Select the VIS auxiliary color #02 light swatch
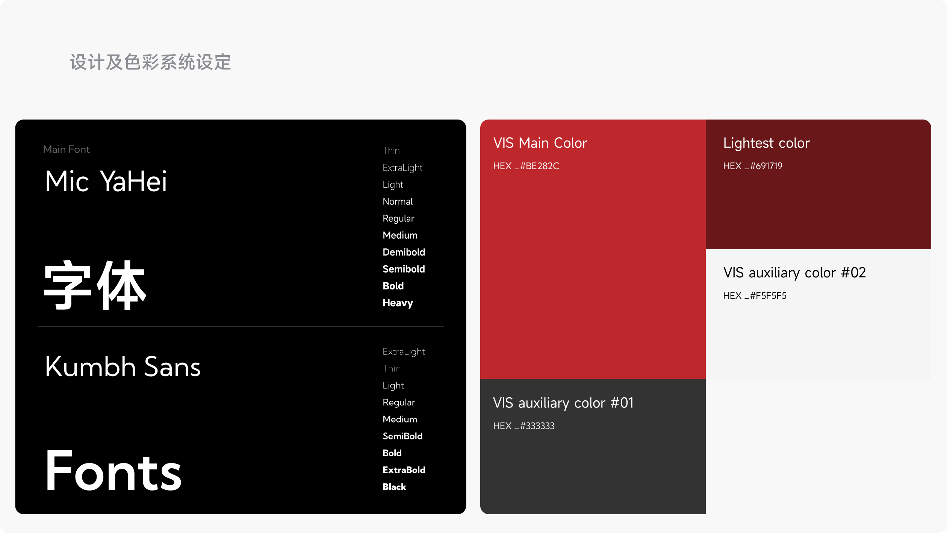947x533 pixels. pos(818,395)
